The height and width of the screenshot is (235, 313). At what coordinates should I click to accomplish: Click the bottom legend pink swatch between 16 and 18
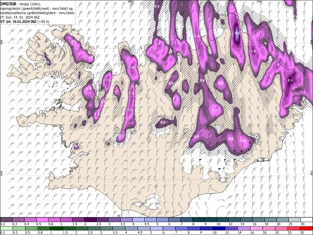tap(257, 228)
